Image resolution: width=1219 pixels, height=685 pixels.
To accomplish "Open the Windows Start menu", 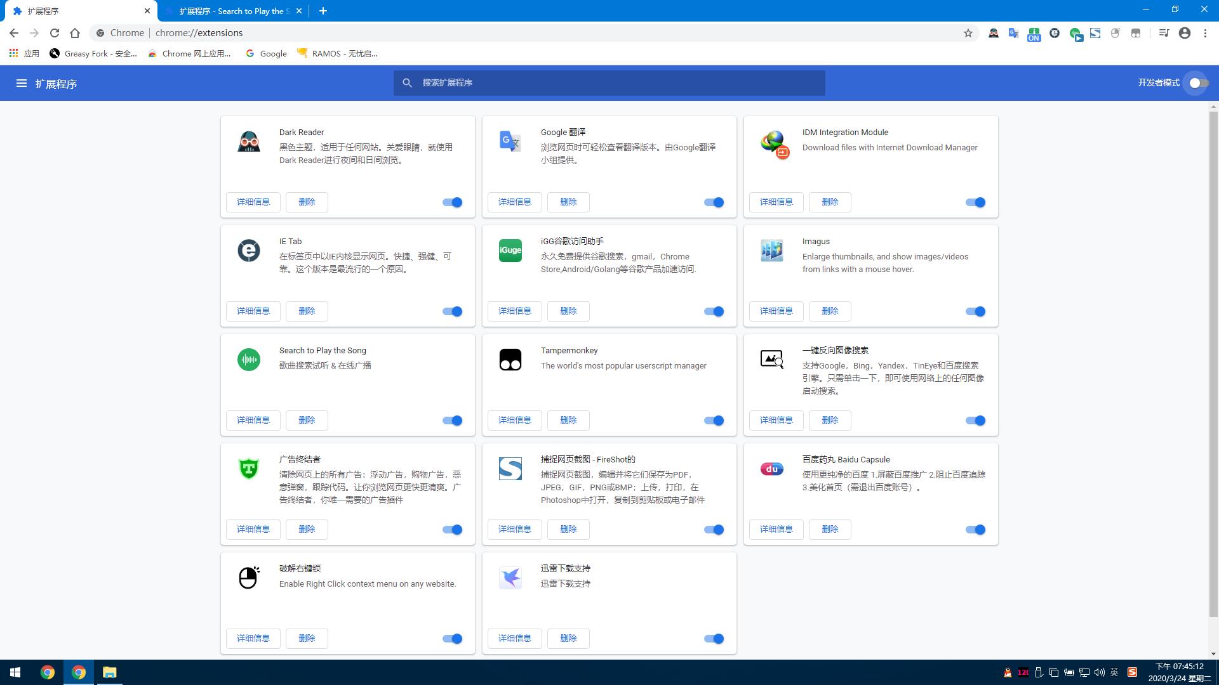I will point(15,672).
